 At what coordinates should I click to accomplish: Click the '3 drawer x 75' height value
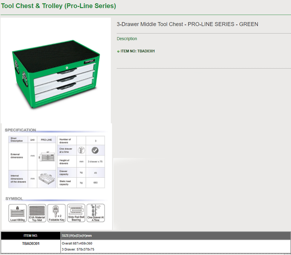point(95,162)
